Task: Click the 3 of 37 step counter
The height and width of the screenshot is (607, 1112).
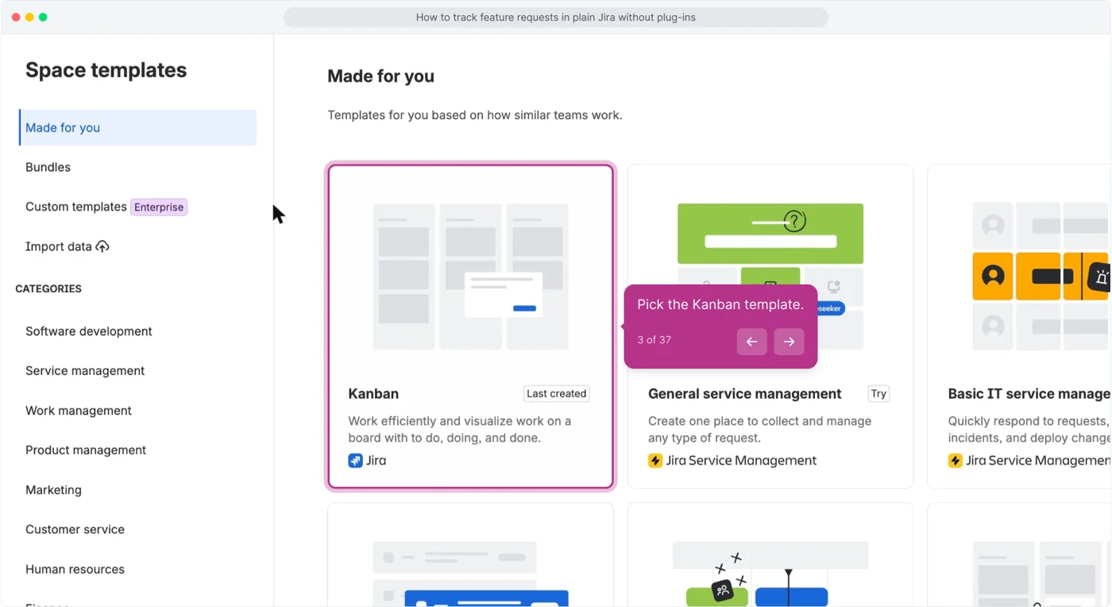Action: (654, 340)
